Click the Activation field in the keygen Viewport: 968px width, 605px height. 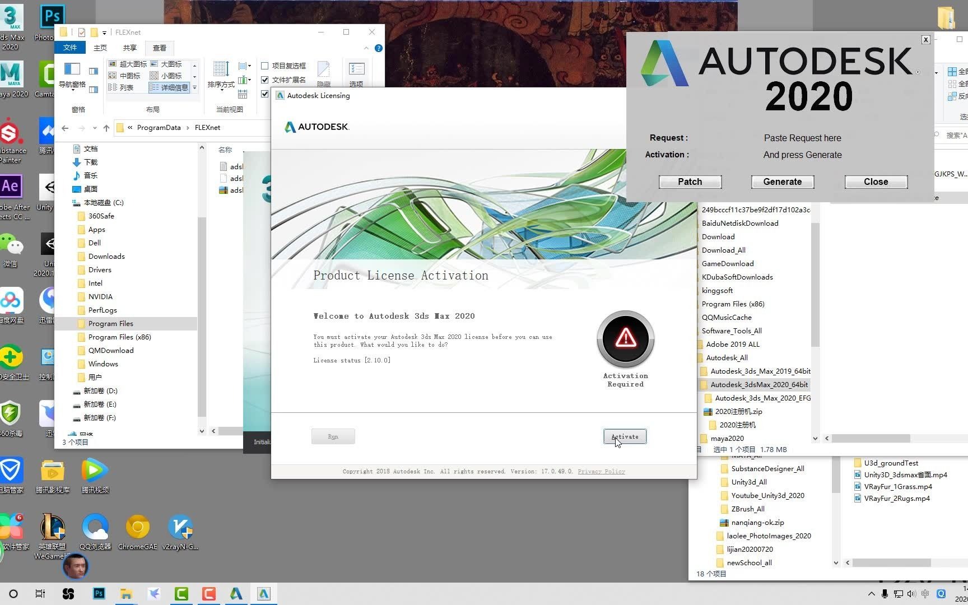[802, 155]
